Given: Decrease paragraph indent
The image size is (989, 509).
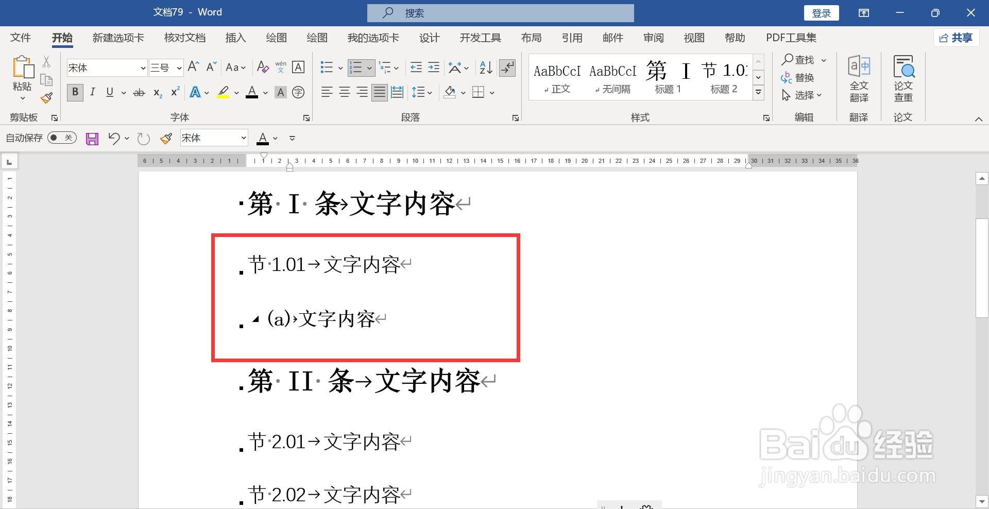Looking at the screenshot, I should (x=416, y=67).
